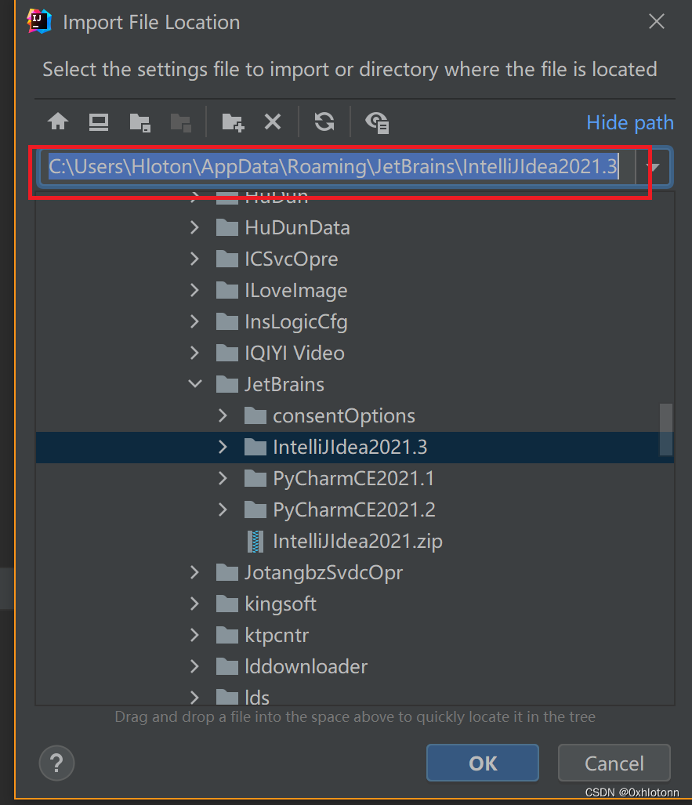Create a new folder with toolbar icon
The height and width of the screenshot is (805, 692).
(233, 123)
